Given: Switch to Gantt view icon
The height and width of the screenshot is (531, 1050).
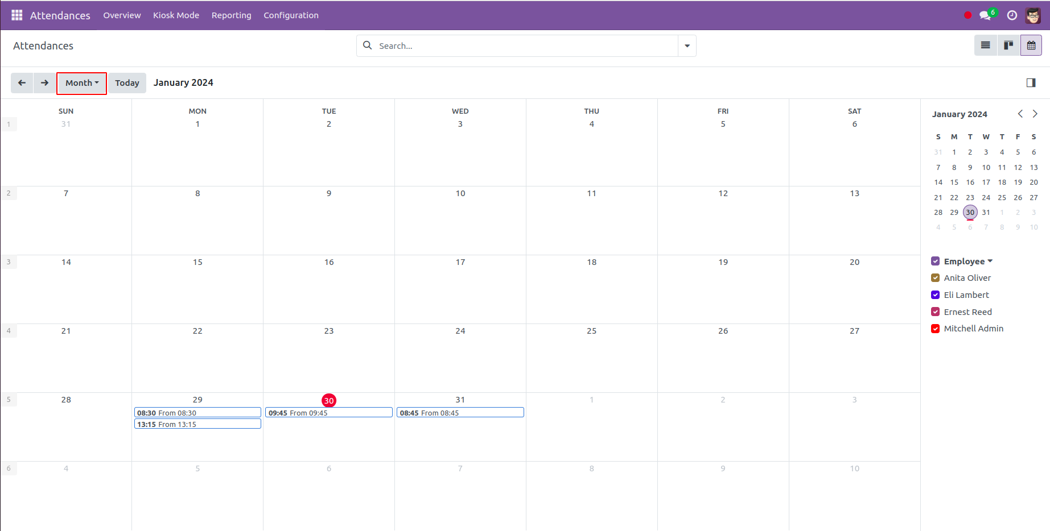Looking at the screenshot, I should (x=1008, y=45).
